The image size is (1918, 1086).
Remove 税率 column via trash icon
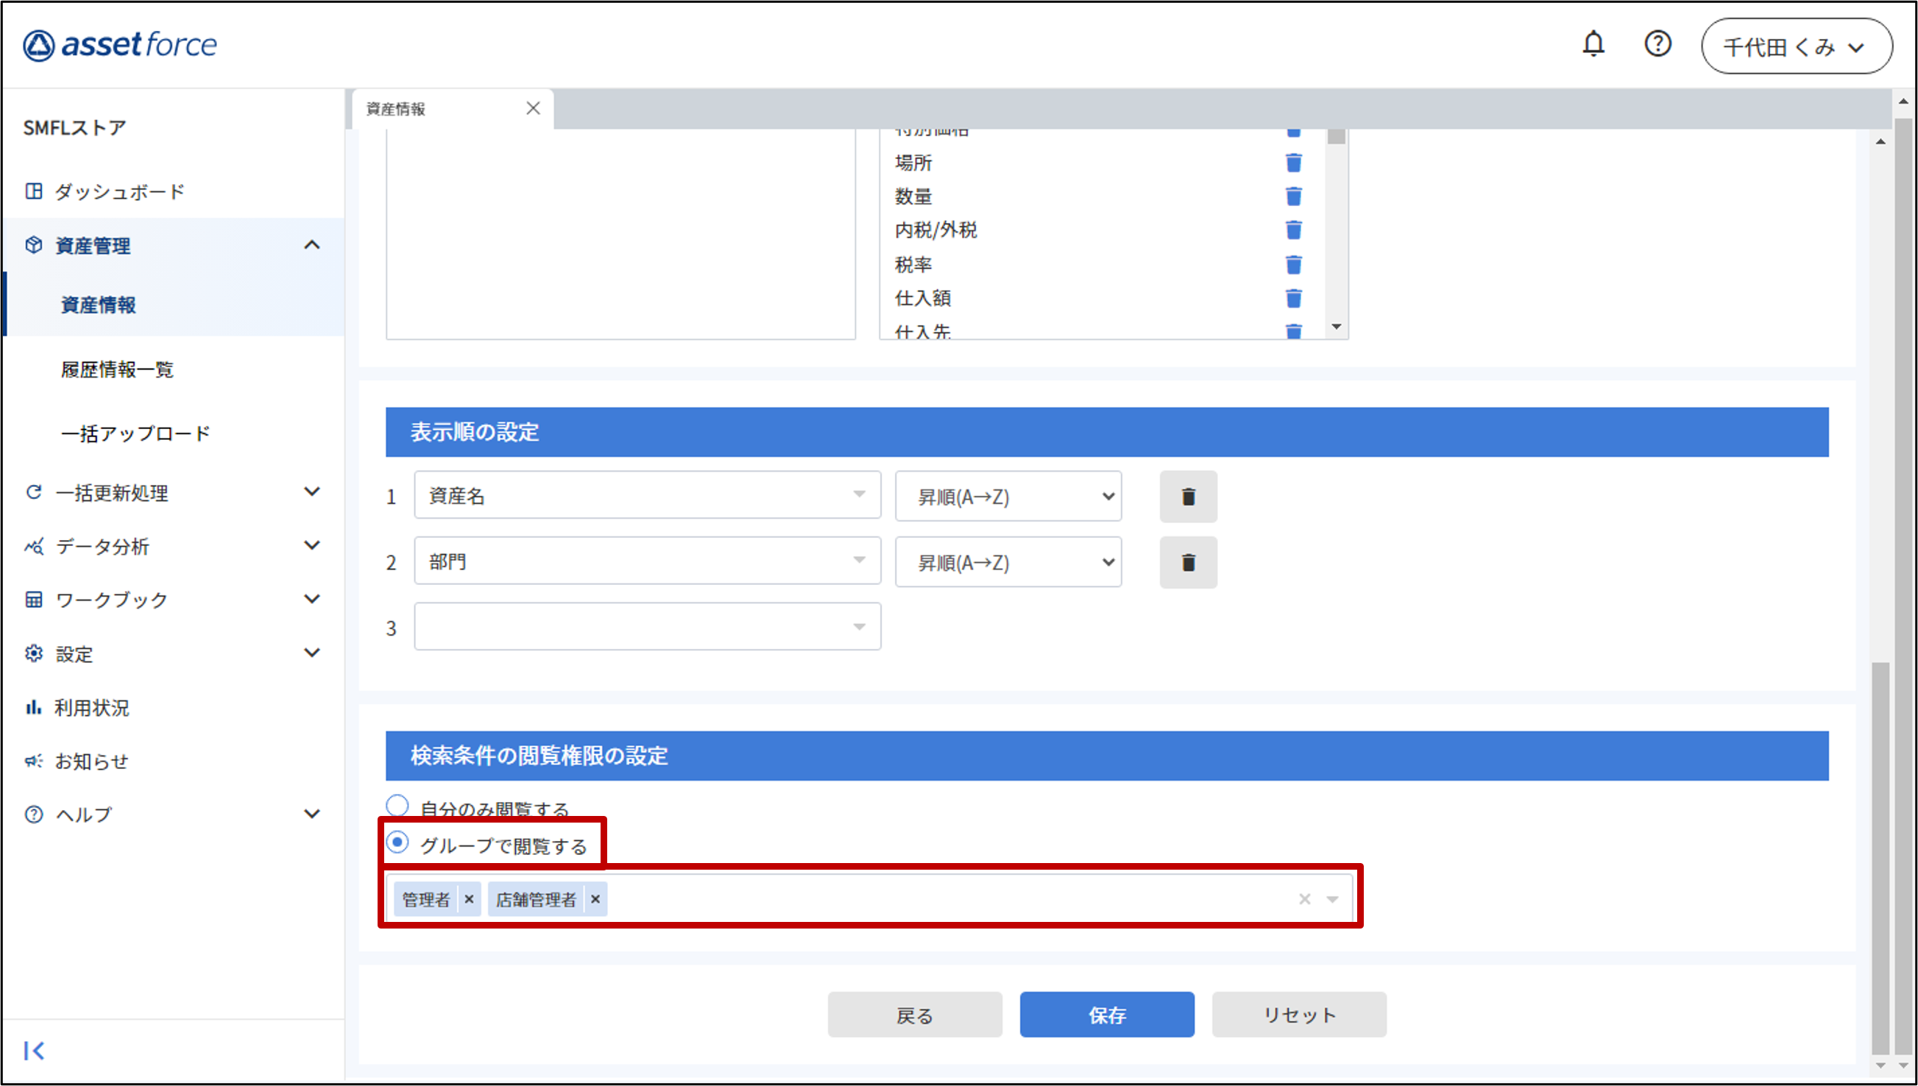[1293, 265]
